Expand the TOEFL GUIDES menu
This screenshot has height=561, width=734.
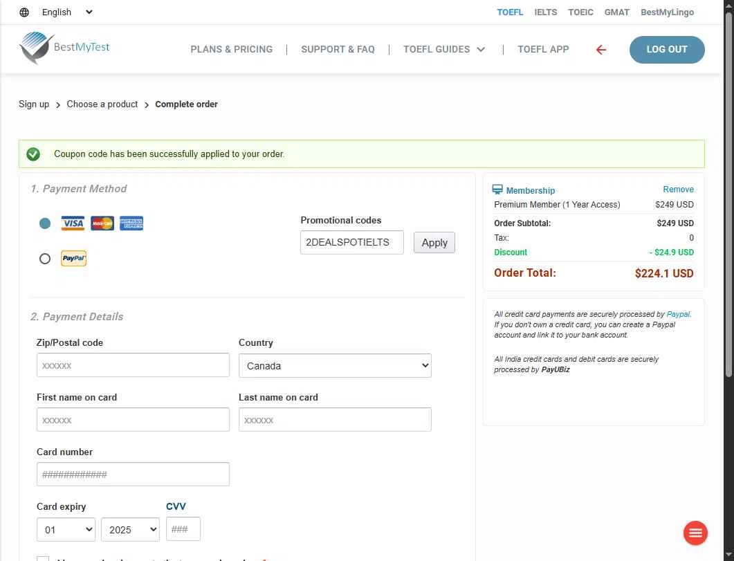click(443, 49)
